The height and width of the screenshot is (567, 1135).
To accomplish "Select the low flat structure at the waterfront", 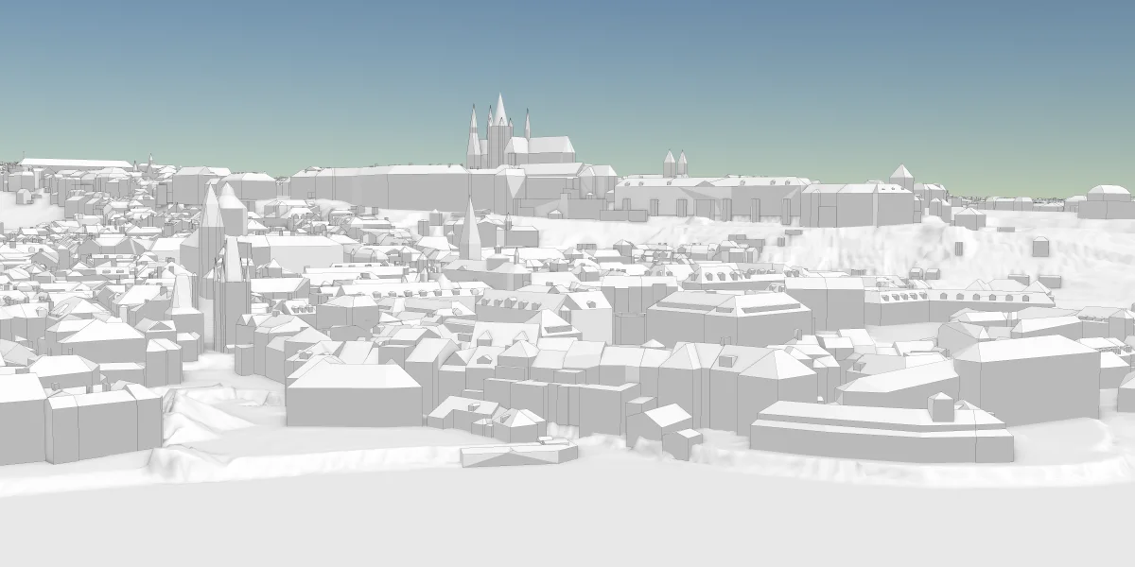I will coord(518,455).
